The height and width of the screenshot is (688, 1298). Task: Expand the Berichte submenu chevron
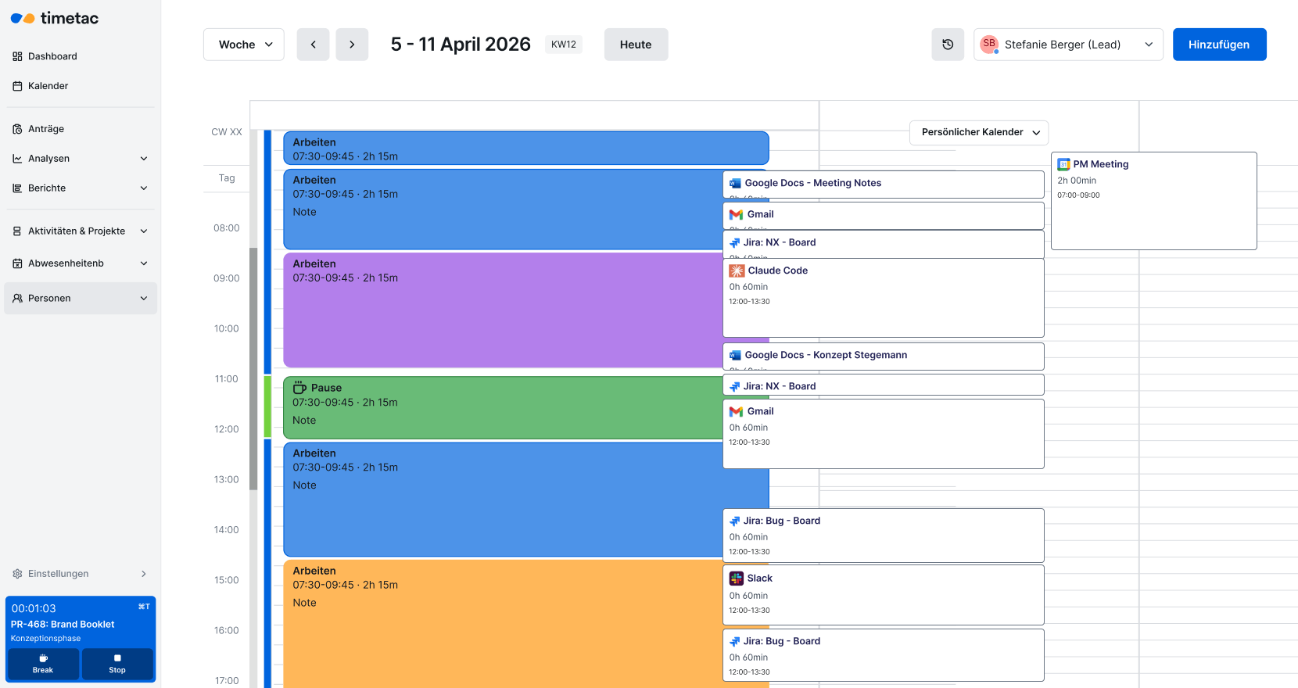[144, 188]
